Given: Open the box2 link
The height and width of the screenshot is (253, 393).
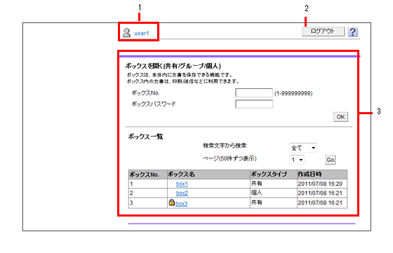Looking at the screenshot, I should coord(182,193).
